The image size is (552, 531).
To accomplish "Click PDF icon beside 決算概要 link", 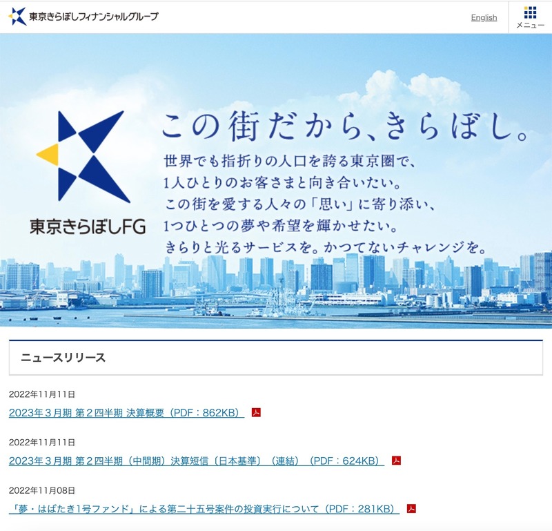I will click(x=256, y=413).
